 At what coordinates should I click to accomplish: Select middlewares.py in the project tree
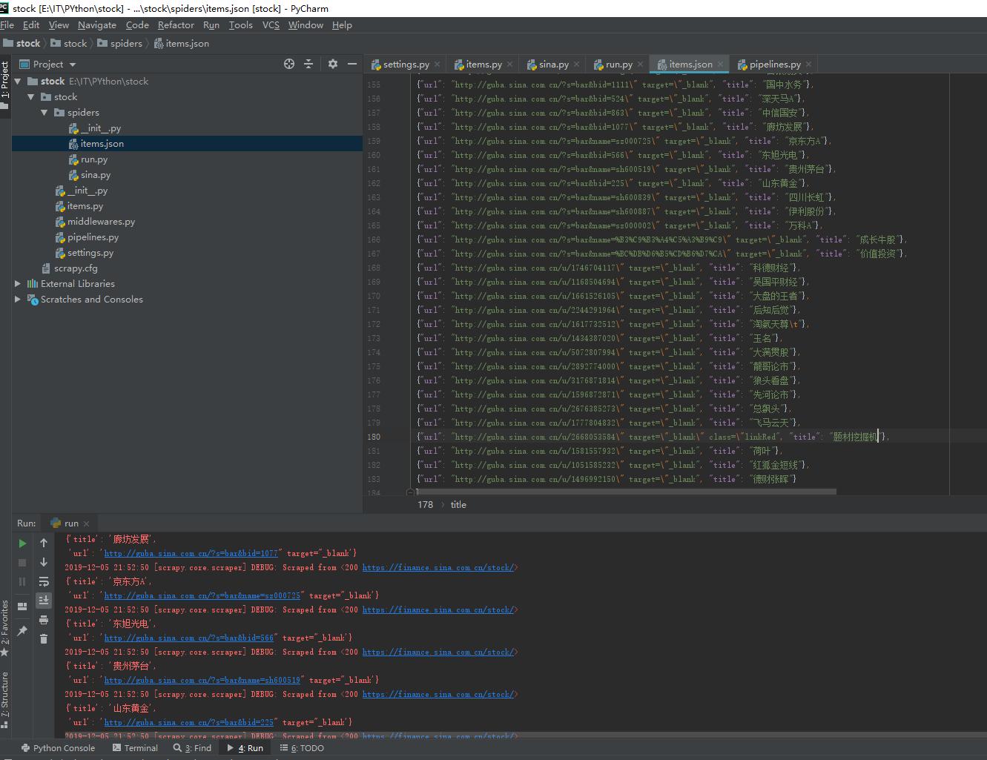click(101, 222)
